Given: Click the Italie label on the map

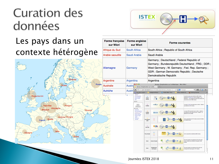Looking at the screenshot, I should pos(57,132).
